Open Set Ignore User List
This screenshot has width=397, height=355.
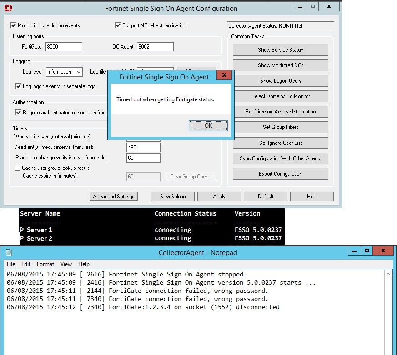coord(281,143)
